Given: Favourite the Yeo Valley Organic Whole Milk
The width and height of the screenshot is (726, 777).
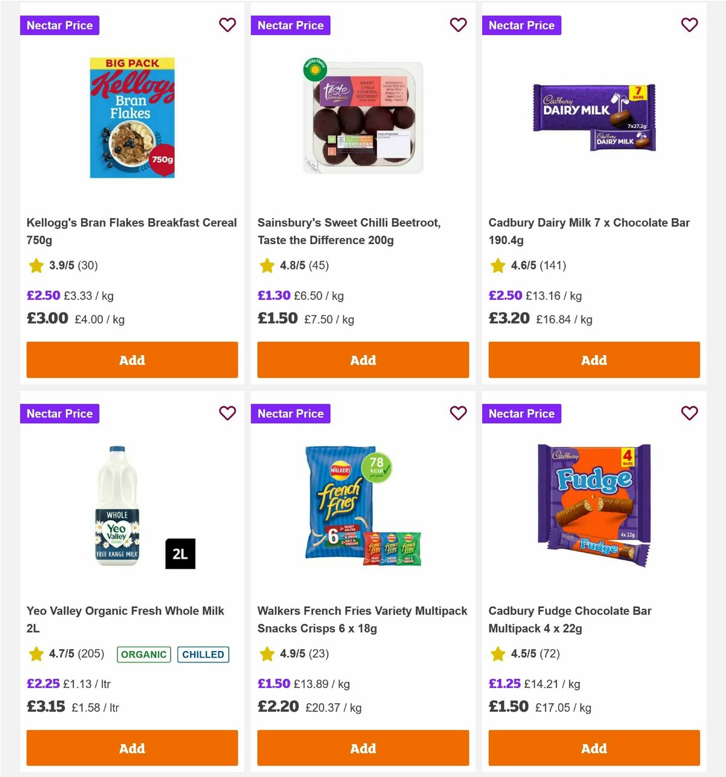Looking at the screenshot, I should coord(227,413).
